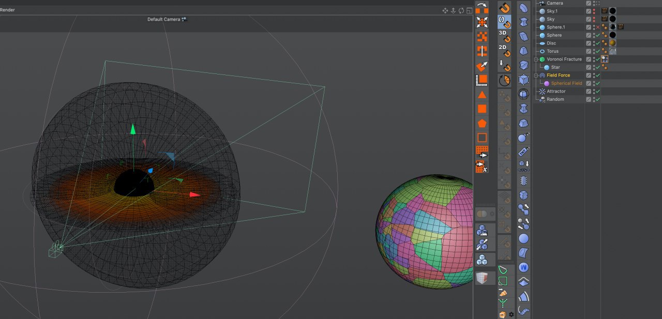This screenshot has width=662, height=319.
Task: Maximize viewport with the panel toggle icon
Action: point(468,10)
